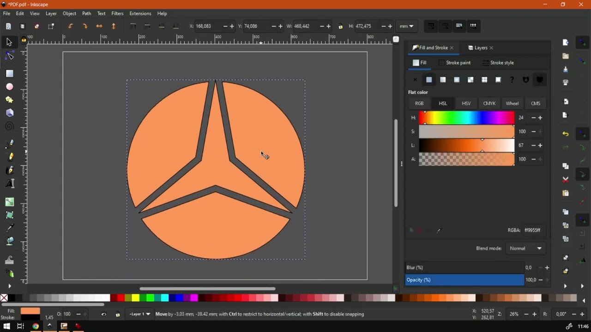Set fill to No paint (X)
The width and height of the screenshot is (591, 332).
pos(415,80)
